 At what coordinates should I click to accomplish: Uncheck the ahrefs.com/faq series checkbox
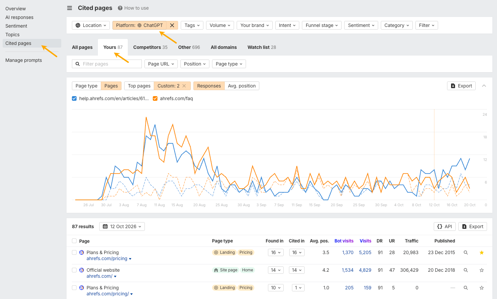pos(155,98)
